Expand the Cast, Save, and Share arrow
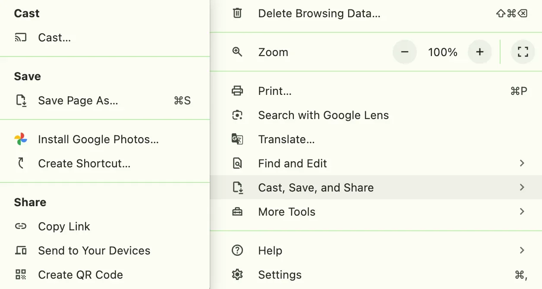 coord(522,188)
